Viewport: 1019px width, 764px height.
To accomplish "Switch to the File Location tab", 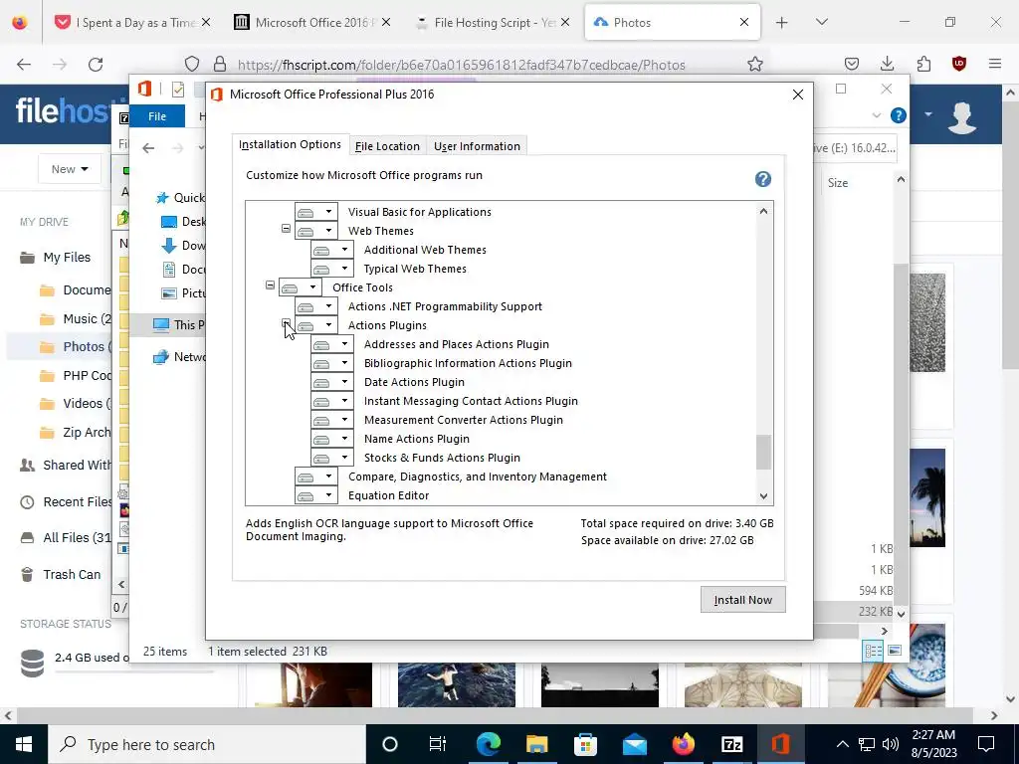I will 387,146.
